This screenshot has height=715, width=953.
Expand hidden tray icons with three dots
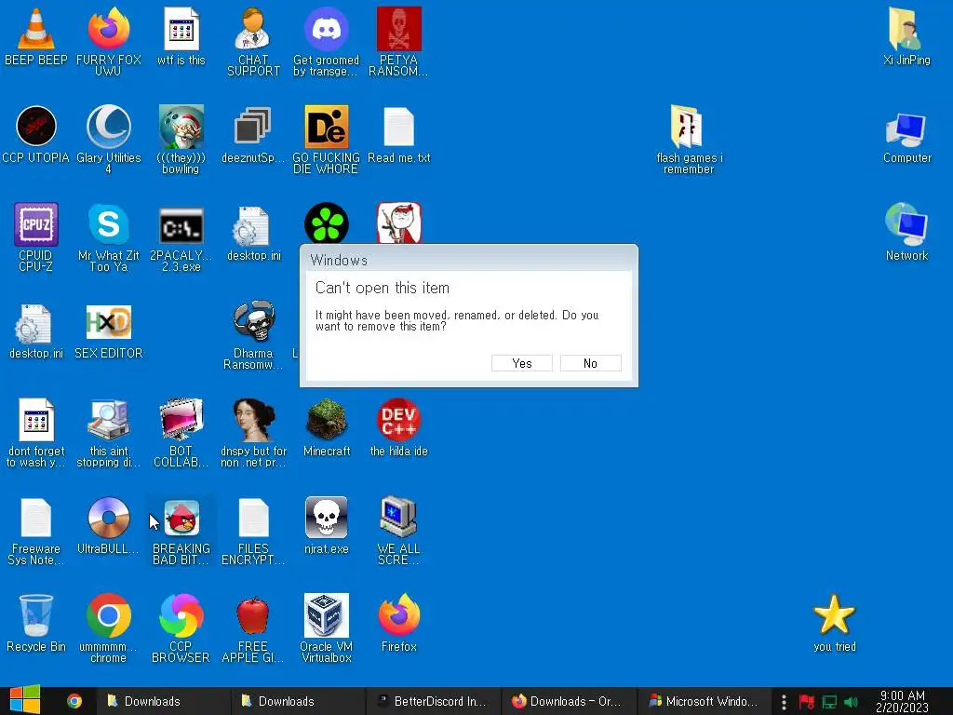pyautogui.click(x=784, y=702)
